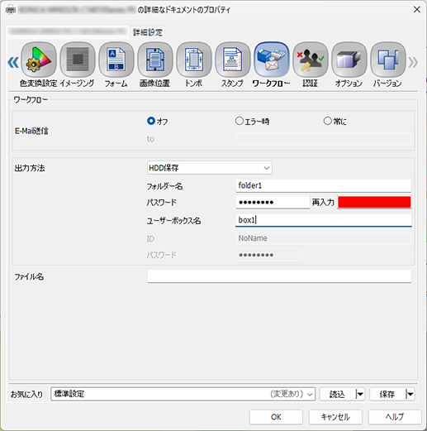Select the バージョン version icon
This screenshot has width=427, height=431.
coord(388,60)
